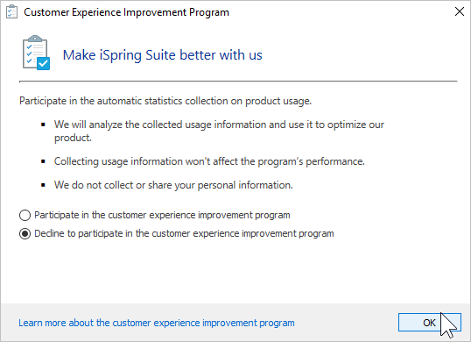Select the Participate radio button
Screen dimensions: 471x342
click(x=25, y=216)
